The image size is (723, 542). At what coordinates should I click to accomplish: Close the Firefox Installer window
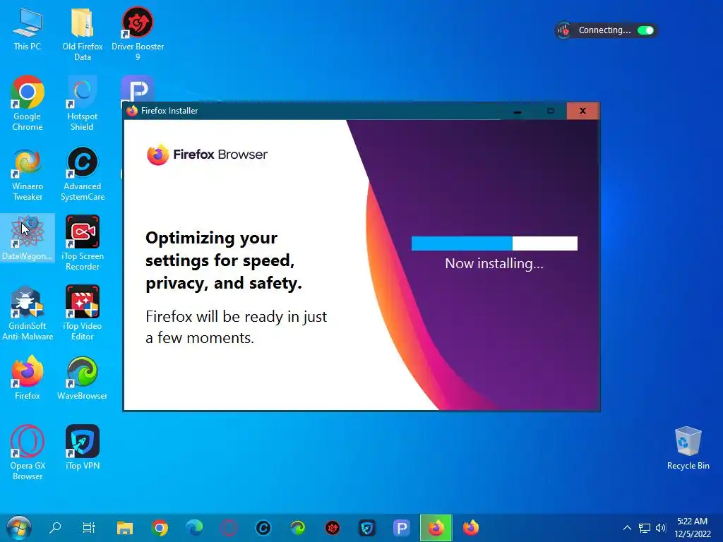tap(582, 111)
